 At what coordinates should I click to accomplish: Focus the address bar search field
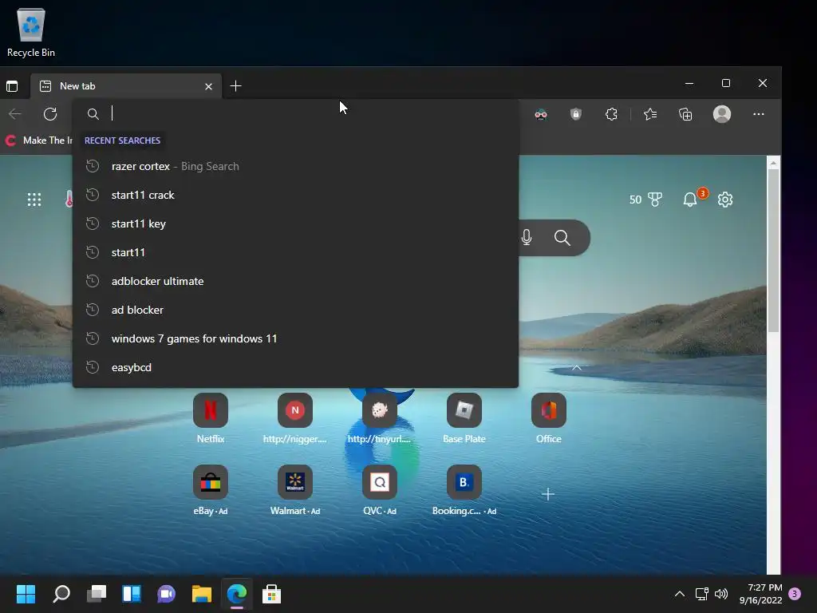click(295, 113)
